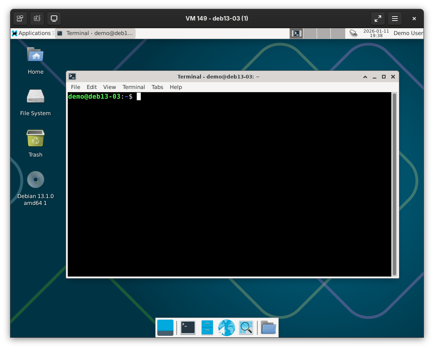Screen dimensions: 434x349
Task: Select the Trash desktop icon
Action: click(x=35, y=143)
